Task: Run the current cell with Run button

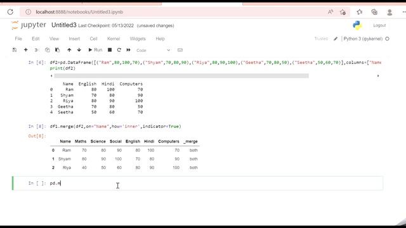Action: point(95,50)
